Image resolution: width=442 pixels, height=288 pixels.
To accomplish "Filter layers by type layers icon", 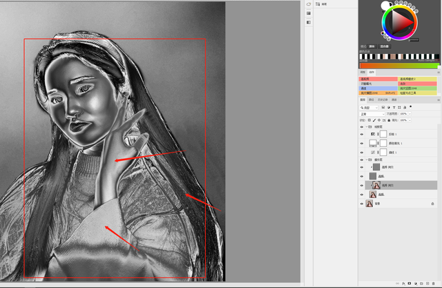I will click(x=394, y=107).
